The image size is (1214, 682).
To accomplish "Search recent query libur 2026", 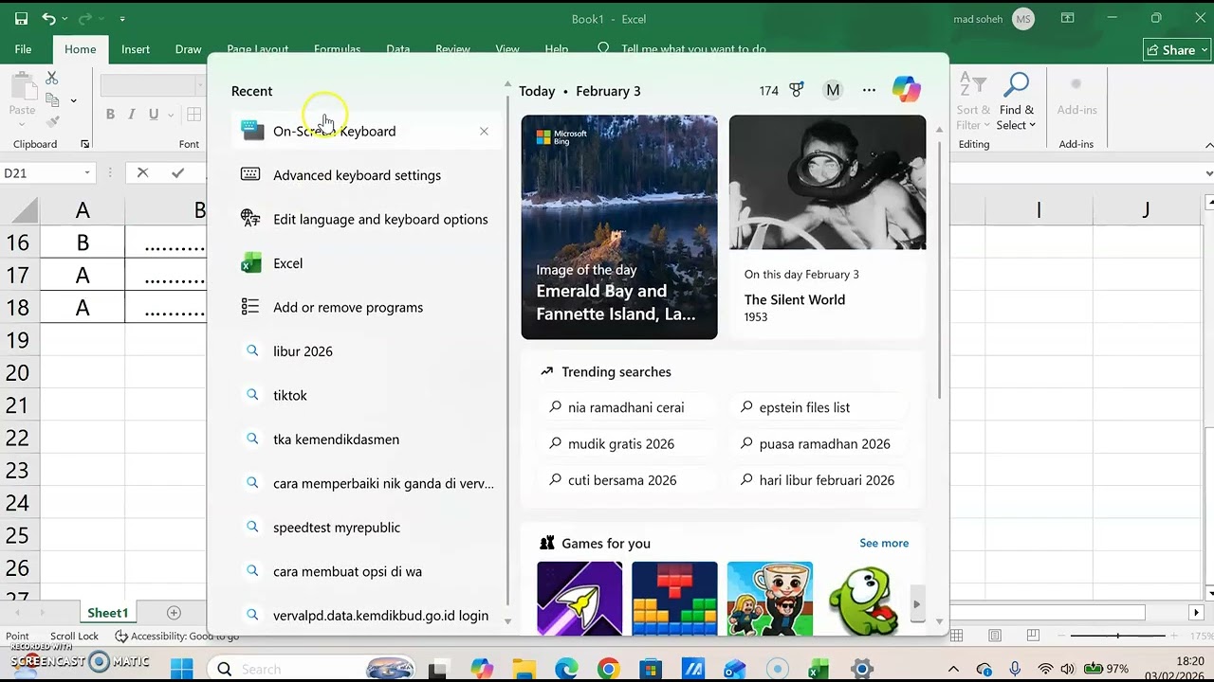I will pos(365,351).
